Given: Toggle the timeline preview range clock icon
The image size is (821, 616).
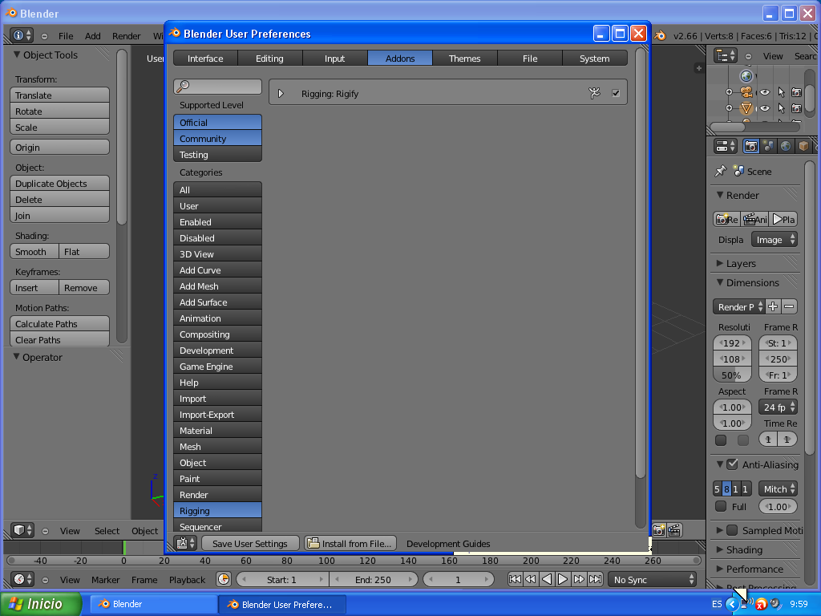Looking at the screenshot, I should click(x=224, y=579).
